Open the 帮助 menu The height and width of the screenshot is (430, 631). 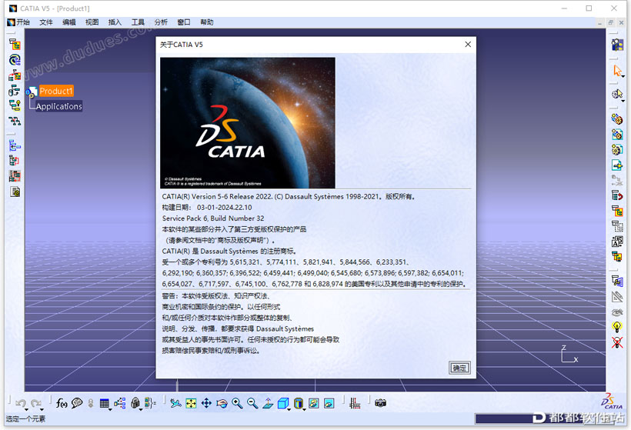(x=206, y=22)
